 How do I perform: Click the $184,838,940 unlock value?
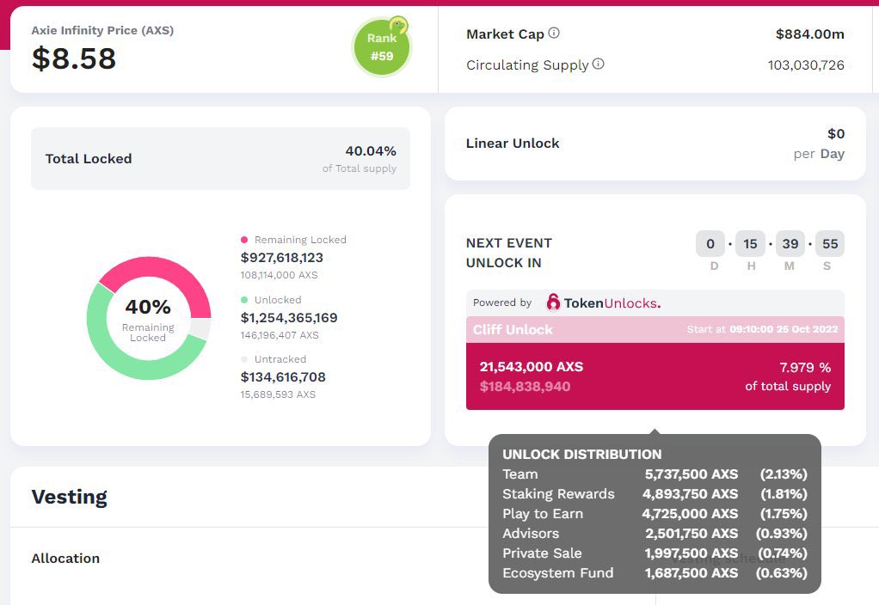(x=525, y=387)
